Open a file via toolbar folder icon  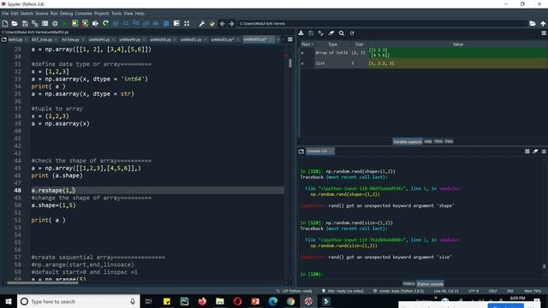[x=15, y=23]
